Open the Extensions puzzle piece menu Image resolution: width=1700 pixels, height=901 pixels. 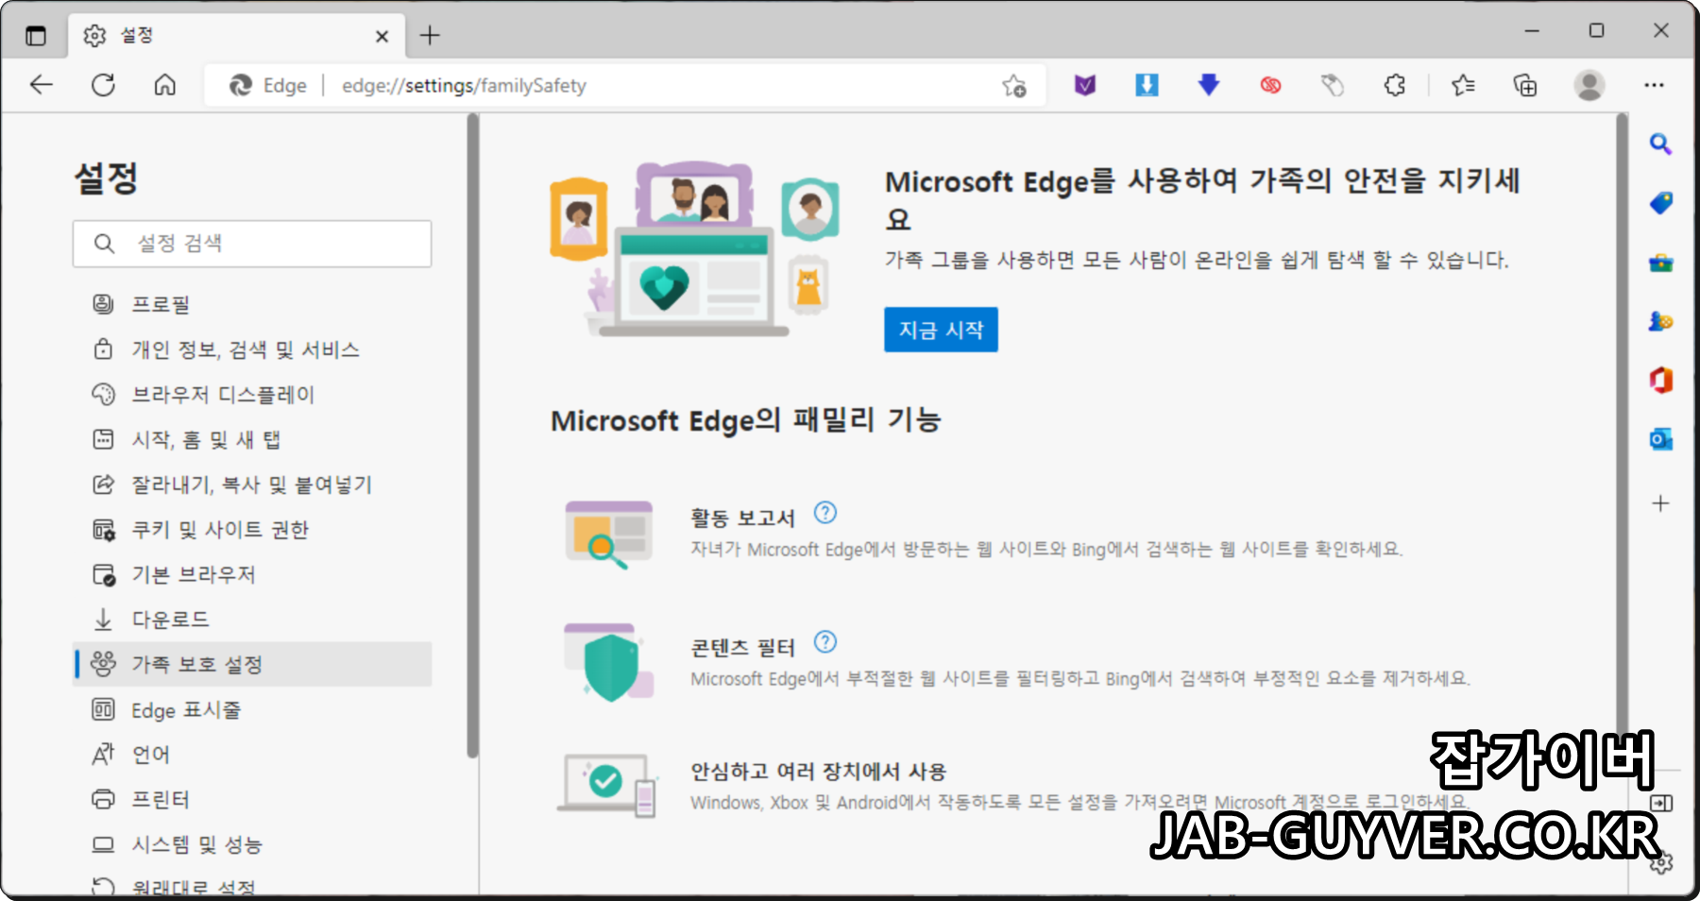(x=1395, y=86)
